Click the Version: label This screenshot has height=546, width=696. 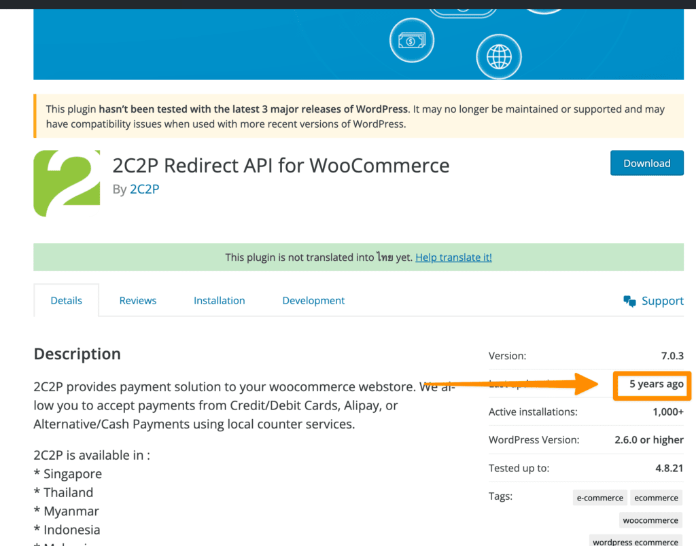pyautogui.click(x=507, y=356)
